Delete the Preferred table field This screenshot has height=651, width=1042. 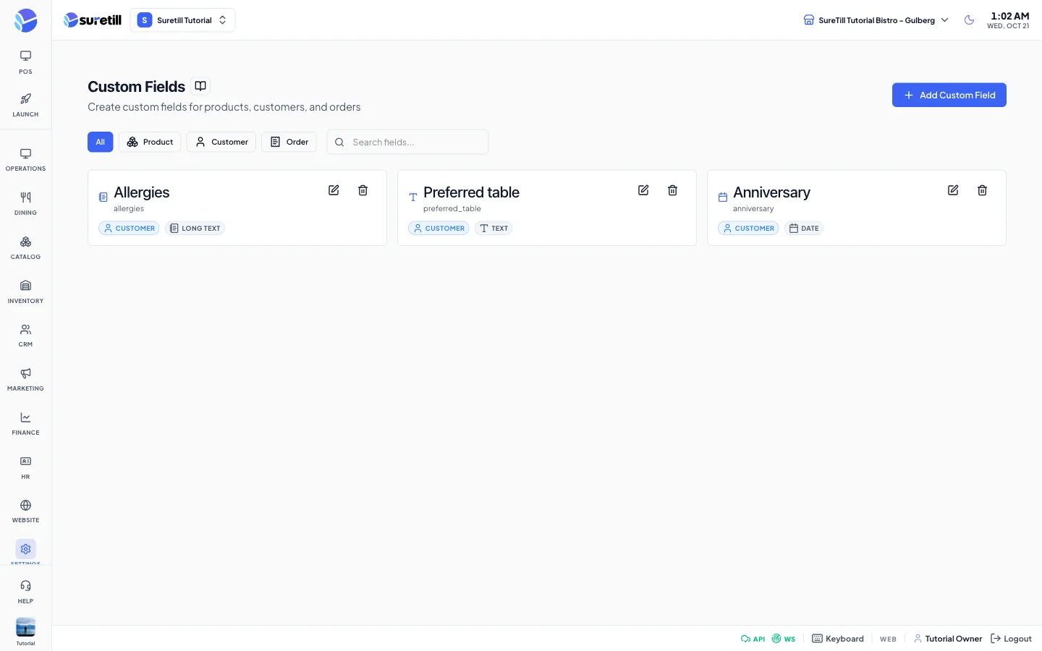(x=673, y=190)
